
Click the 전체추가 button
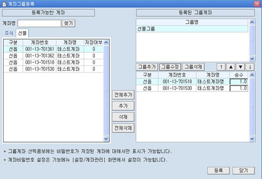pyautogui.click(x=123, y=95)
